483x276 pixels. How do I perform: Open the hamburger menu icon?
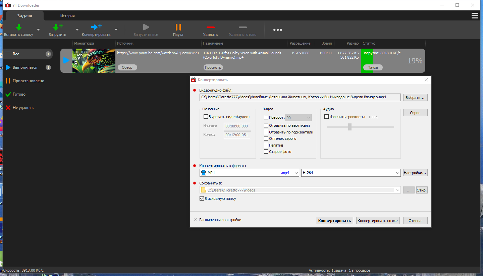pos(475,16)
